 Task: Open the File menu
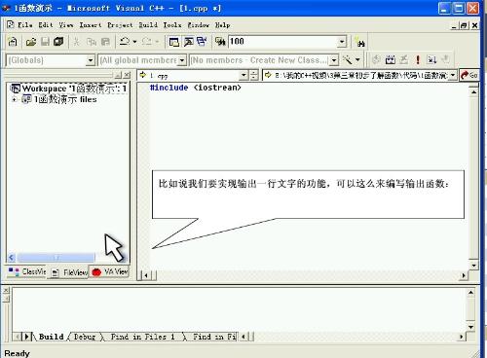point(25,25)
